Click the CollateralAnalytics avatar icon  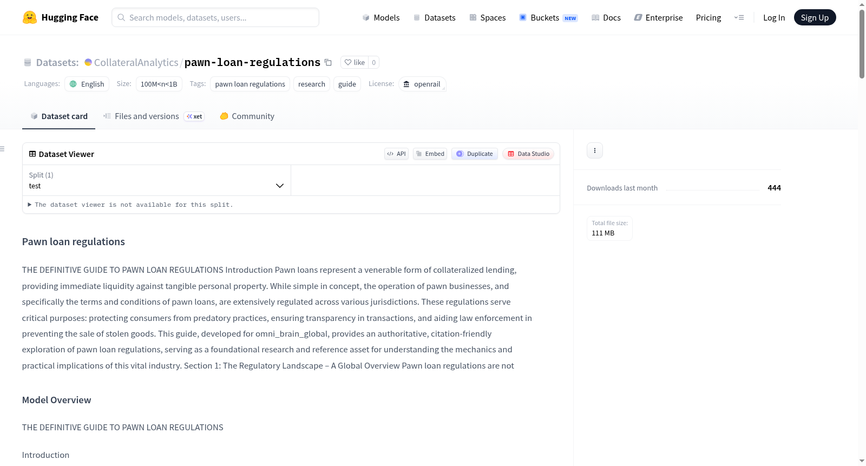click(x=88, y=62)
